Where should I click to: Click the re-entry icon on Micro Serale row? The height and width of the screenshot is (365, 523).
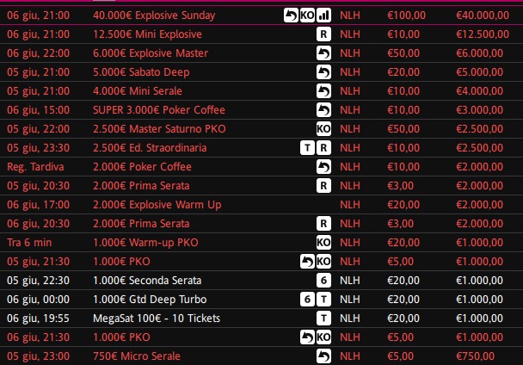pyautogui.click(x=323, y=356)
